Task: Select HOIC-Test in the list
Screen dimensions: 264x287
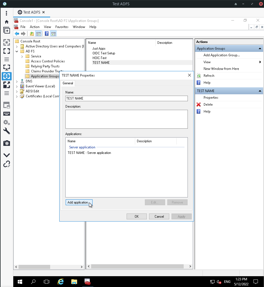Action: click(x=99, y=58)
